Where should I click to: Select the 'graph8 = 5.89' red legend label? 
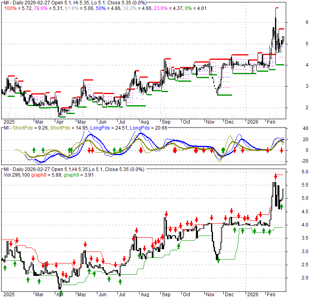(46, 175)
